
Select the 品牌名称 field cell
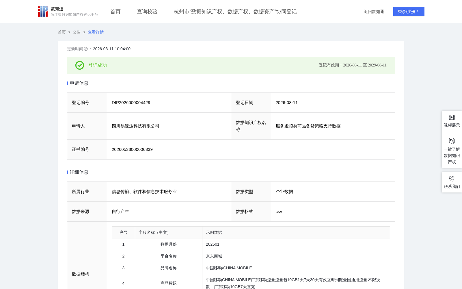169,268
